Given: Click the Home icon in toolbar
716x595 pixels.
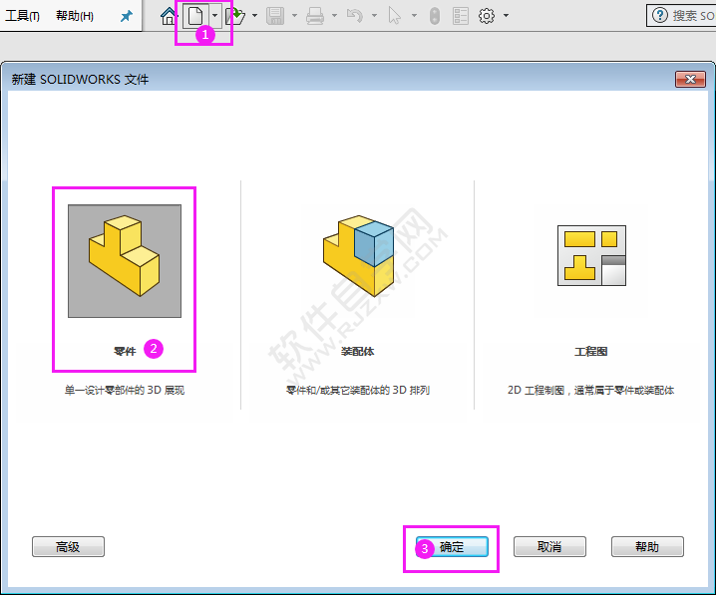Looking at the screenshot, I should [x=169, y=16].
